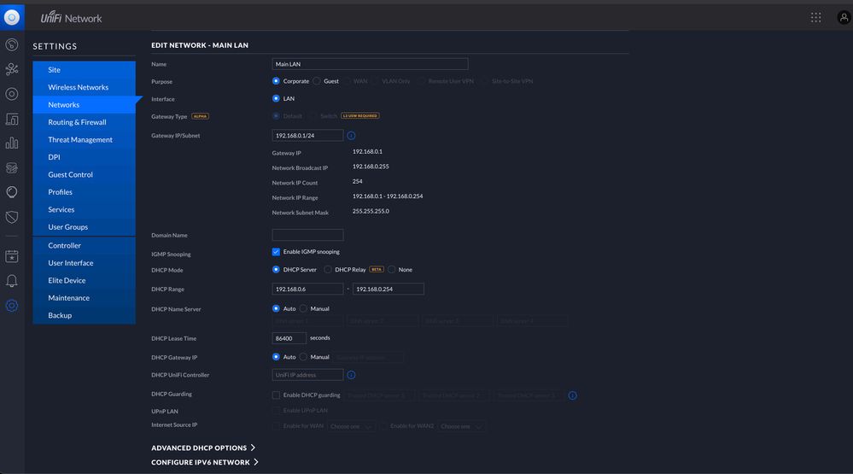The width and height of the screenshot is (853, 474).
Task: Expand Configure IPv6 Network section
Action: (x=205, y=462)
